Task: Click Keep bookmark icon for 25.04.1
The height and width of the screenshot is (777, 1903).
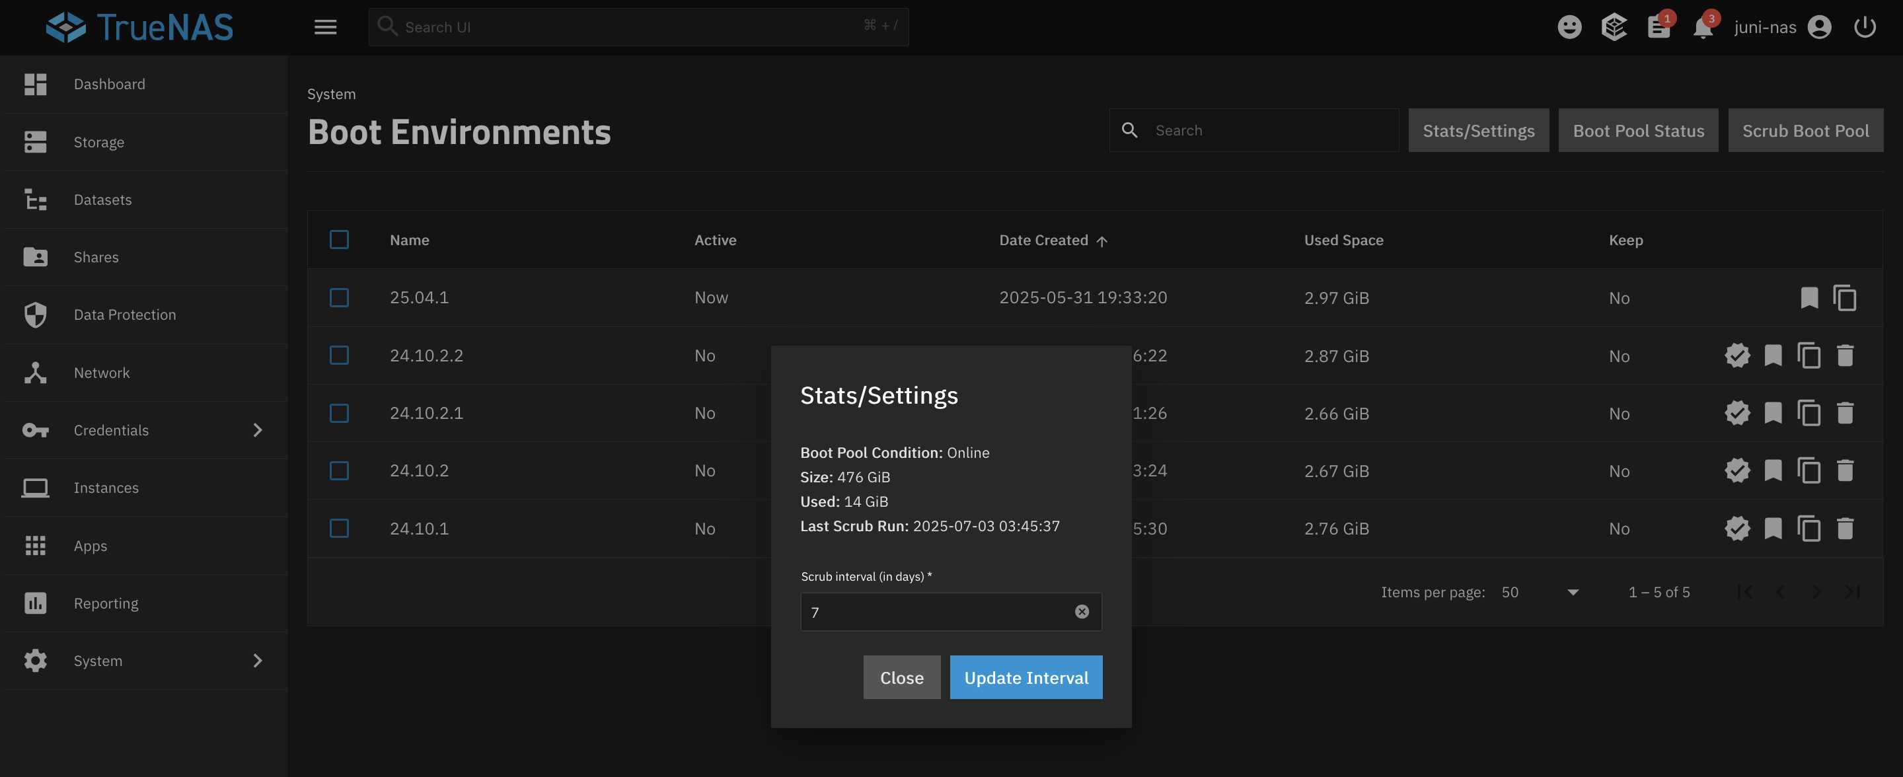Action: tap(1809, 298)
